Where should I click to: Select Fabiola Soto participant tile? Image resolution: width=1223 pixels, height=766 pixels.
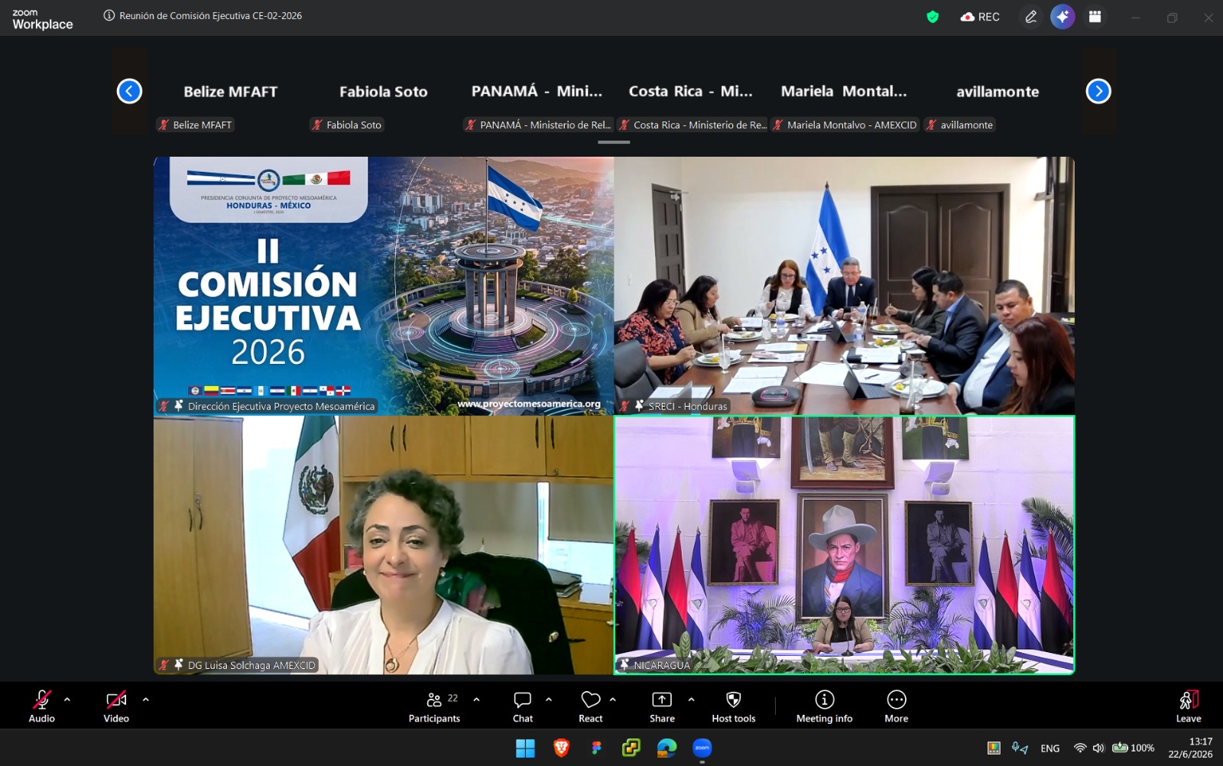click(384, 91)
